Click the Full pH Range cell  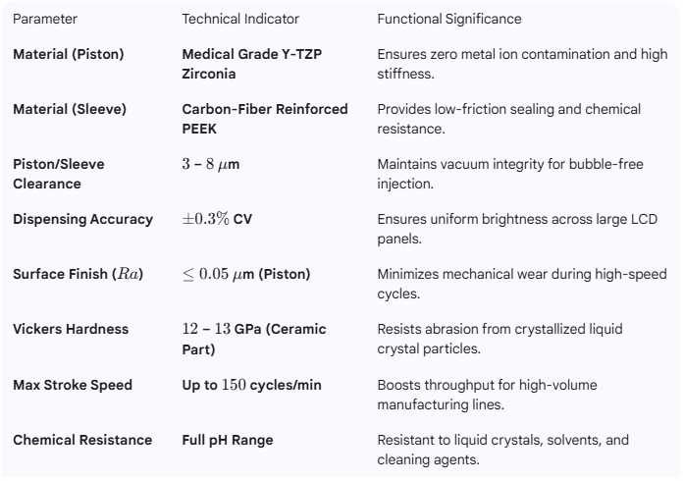[x=228, y=440]
